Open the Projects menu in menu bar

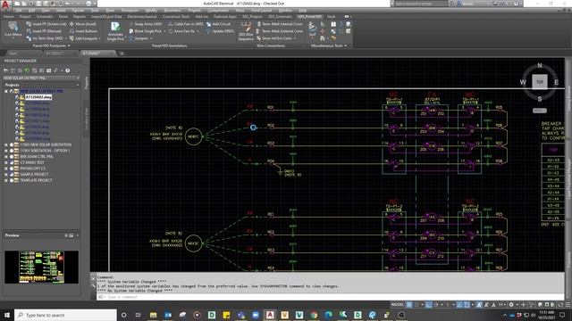pyautogui.click(x=194, y=11)
